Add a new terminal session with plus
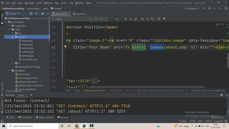The width and height of the screenshot is (229, 129). click(31, 95)
